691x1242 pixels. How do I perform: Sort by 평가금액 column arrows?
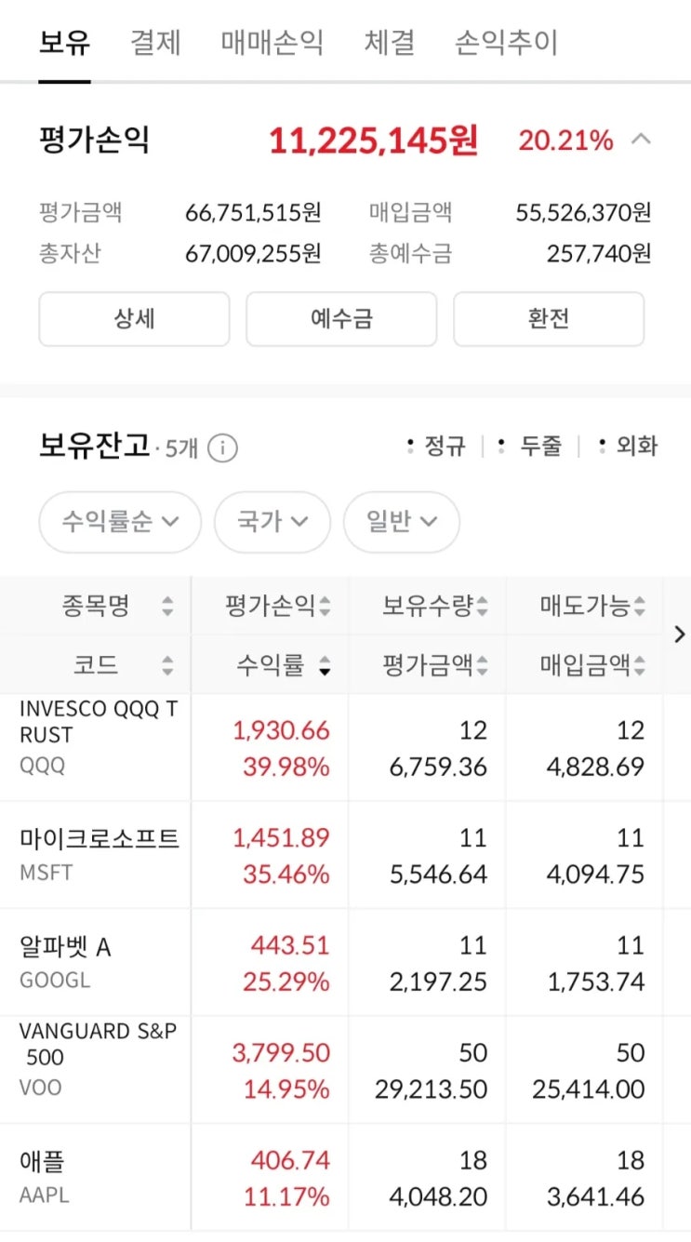482,666
